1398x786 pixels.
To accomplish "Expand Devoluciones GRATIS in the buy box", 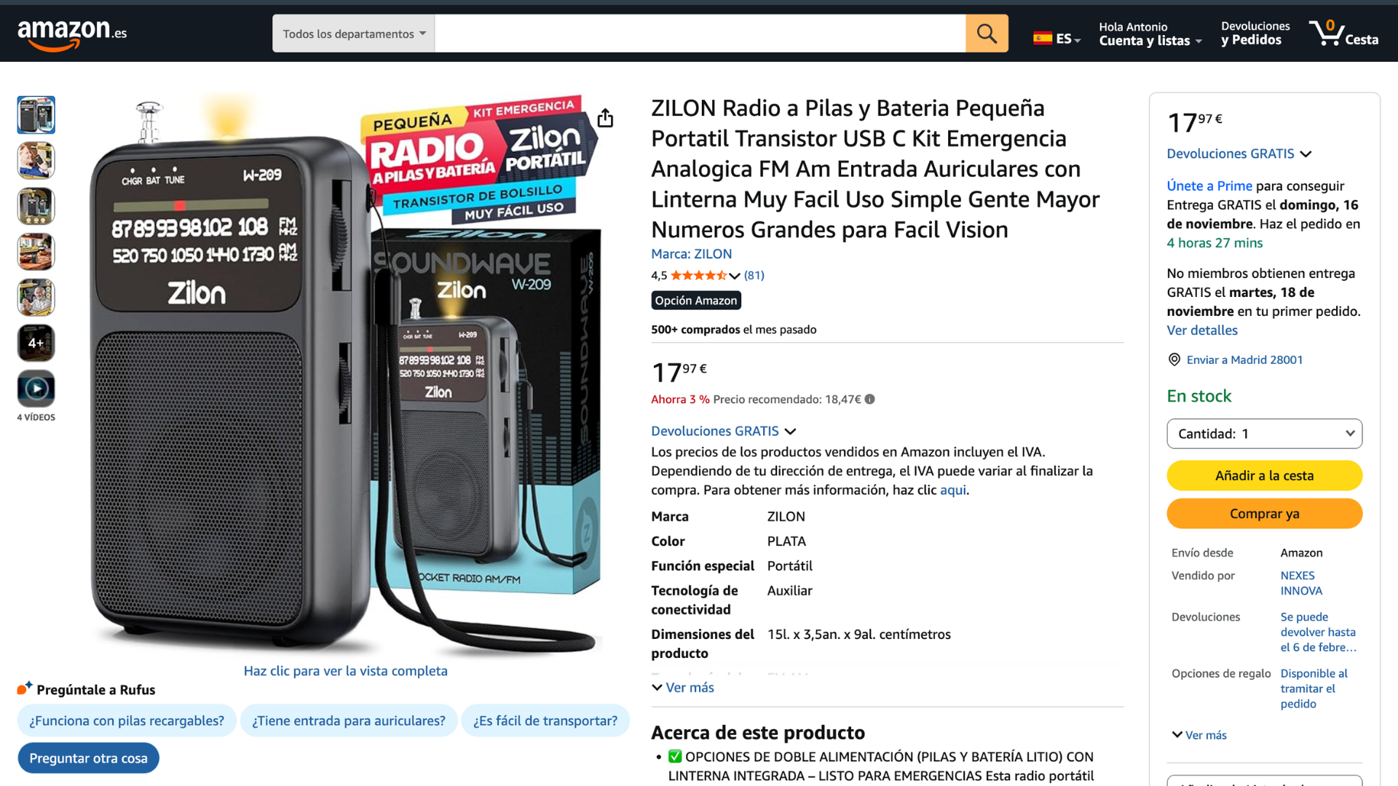I will (x=1239, y=154).
